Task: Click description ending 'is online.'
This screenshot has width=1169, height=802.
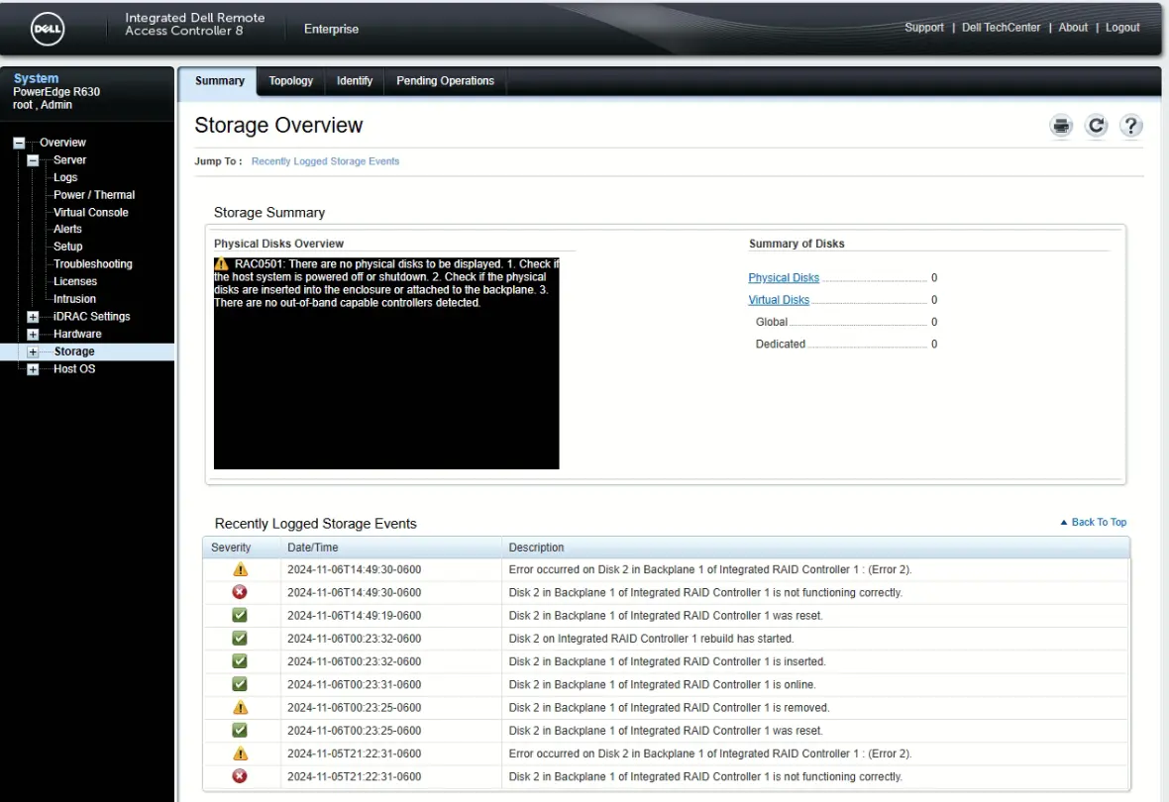Action: [x=662, y=684]
